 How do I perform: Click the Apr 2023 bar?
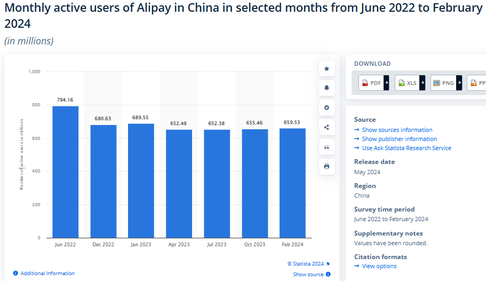(x=179, y=184)
